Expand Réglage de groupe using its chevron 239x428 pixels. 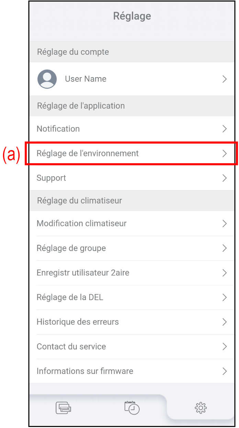click(225, 248)
